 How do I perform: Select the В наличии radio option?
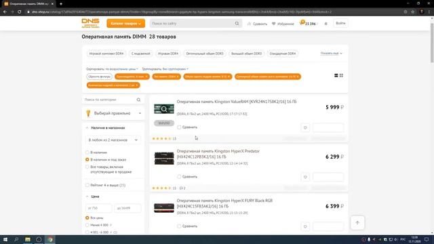87,152
